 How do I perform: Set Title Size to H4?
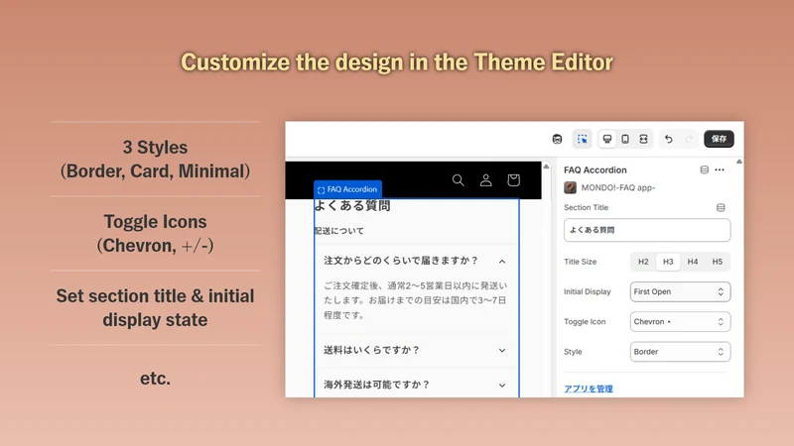click(692, 262)
